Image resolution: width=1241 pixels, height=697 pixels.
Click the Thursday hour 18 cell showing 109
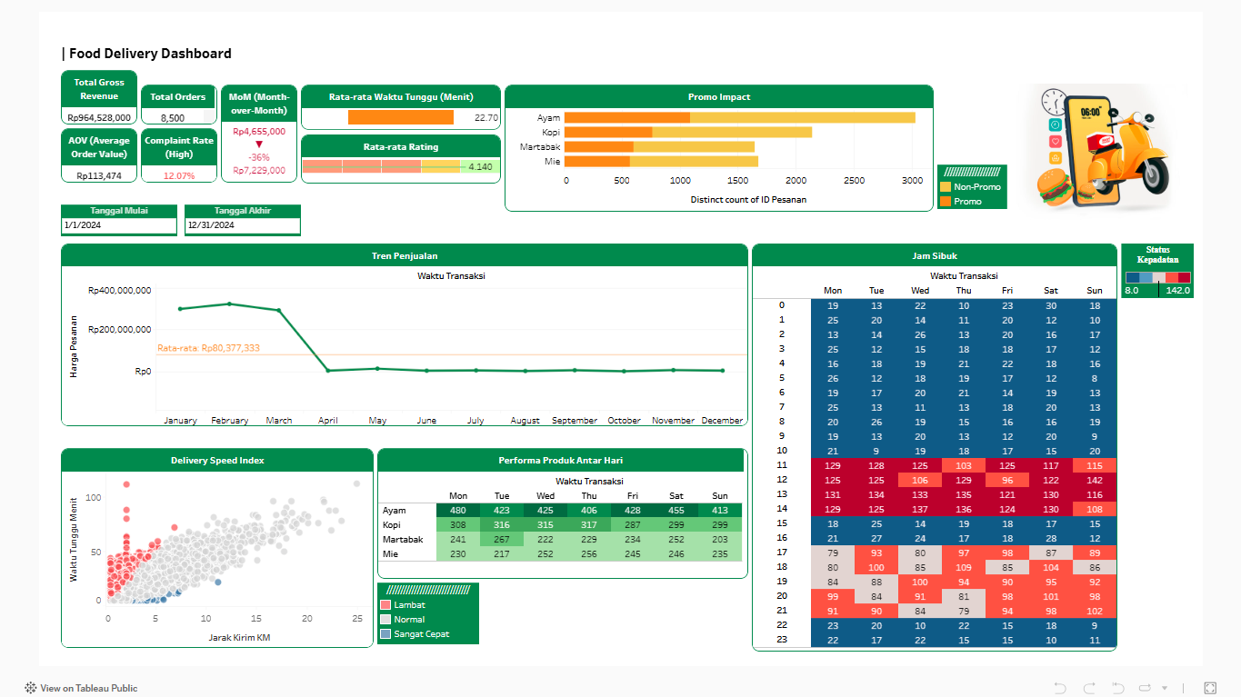(x=964, y=567)
